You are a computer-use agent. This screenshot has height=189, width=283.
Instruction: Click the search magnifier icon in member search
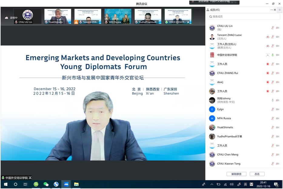pyautogui.click(x=211, y=17)
